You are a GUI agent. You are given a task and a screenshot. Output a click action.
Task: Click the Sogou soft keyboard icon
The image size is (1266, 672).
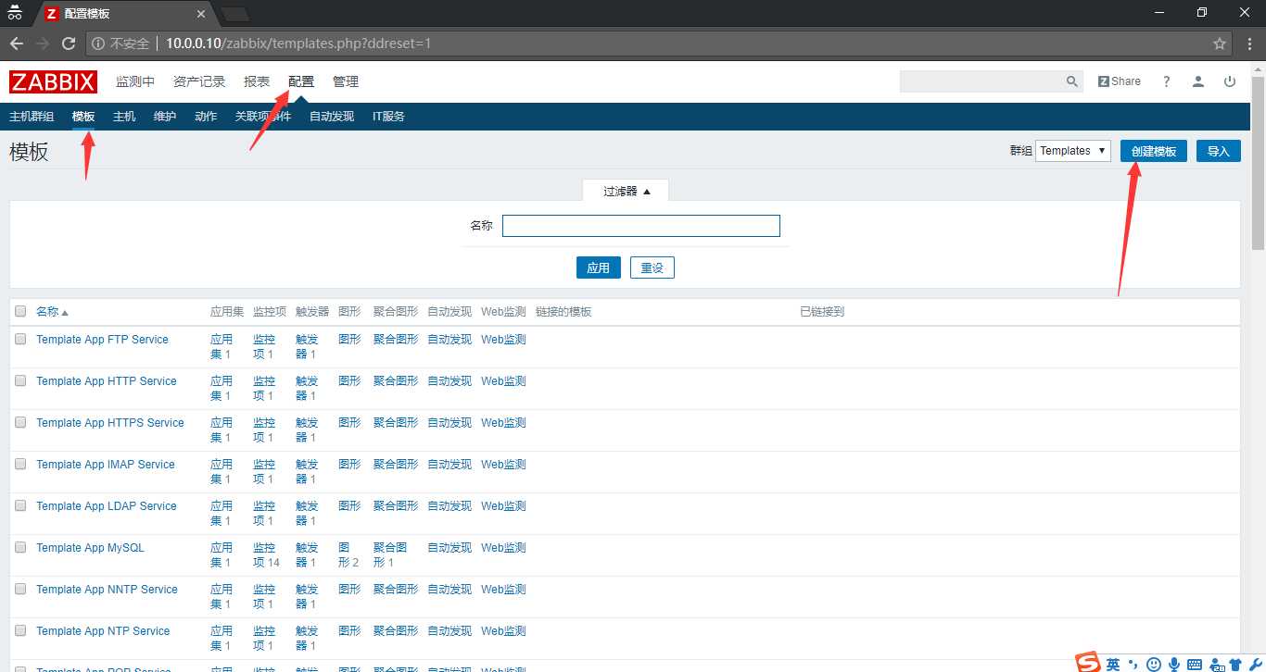point(1195,664)
